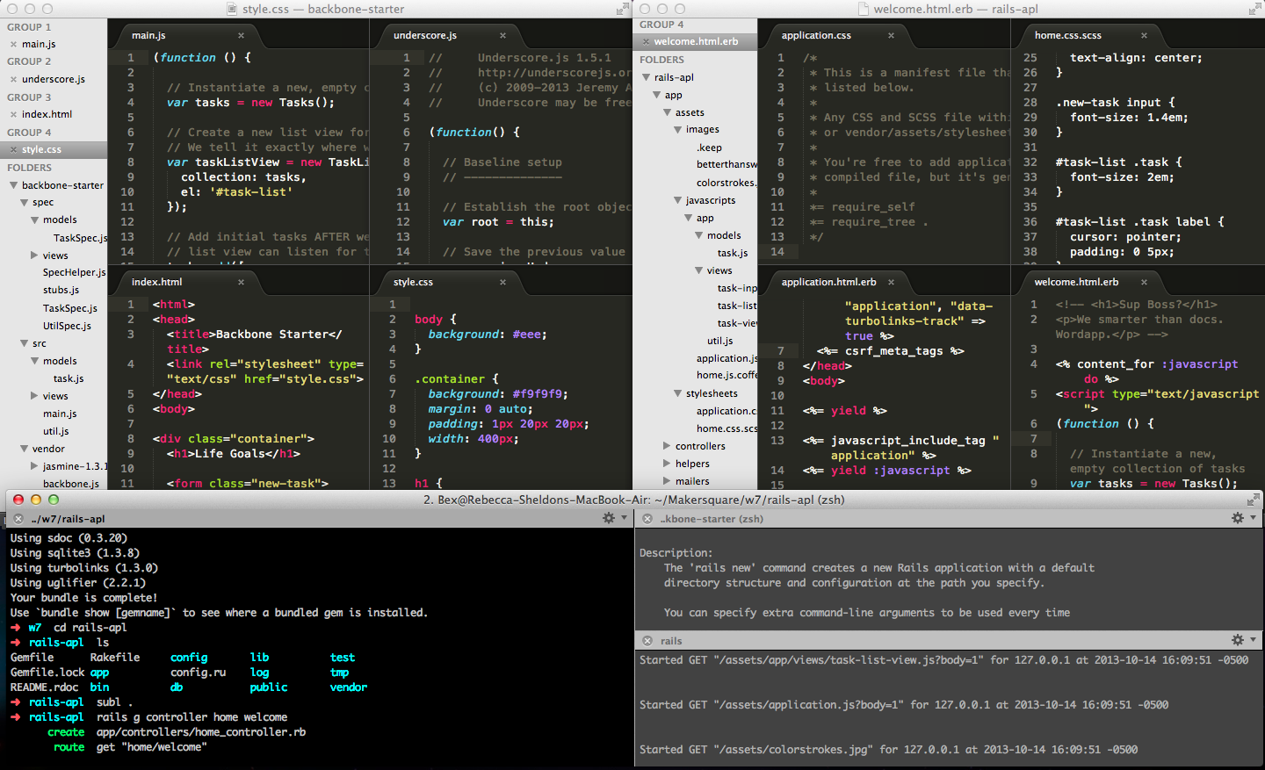1265x770 pixels.
Task: Open gear menu of the ../w7/rails-apl terminal pane
Action: [608, 519]
